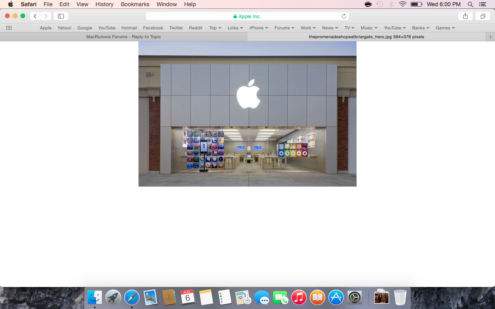
Task: Expand the iPhone favorites folder
Action: pyautogui.click(x=259, y=28)
